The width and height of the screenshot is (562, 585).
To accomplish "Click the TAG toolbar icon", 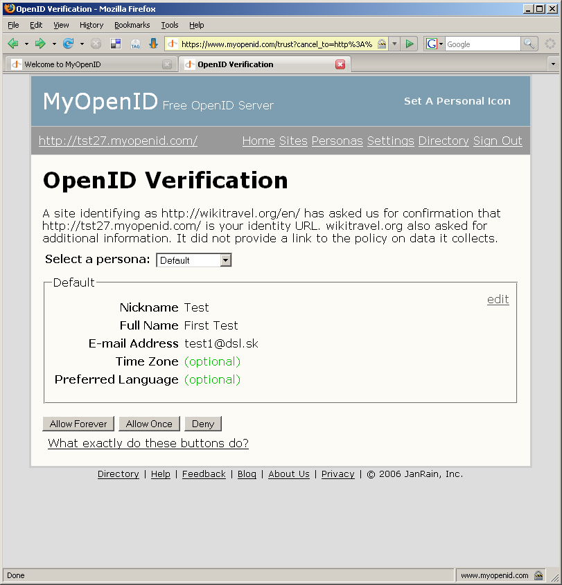I will [x=135, y=44].
